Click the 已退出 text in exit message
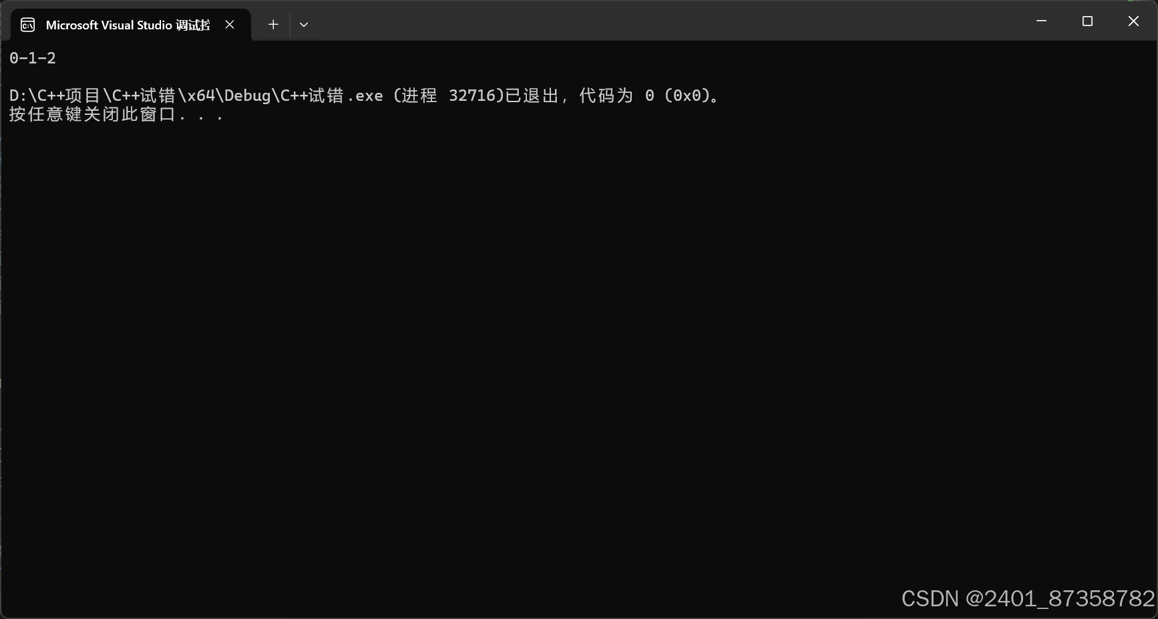 point(532,95)
